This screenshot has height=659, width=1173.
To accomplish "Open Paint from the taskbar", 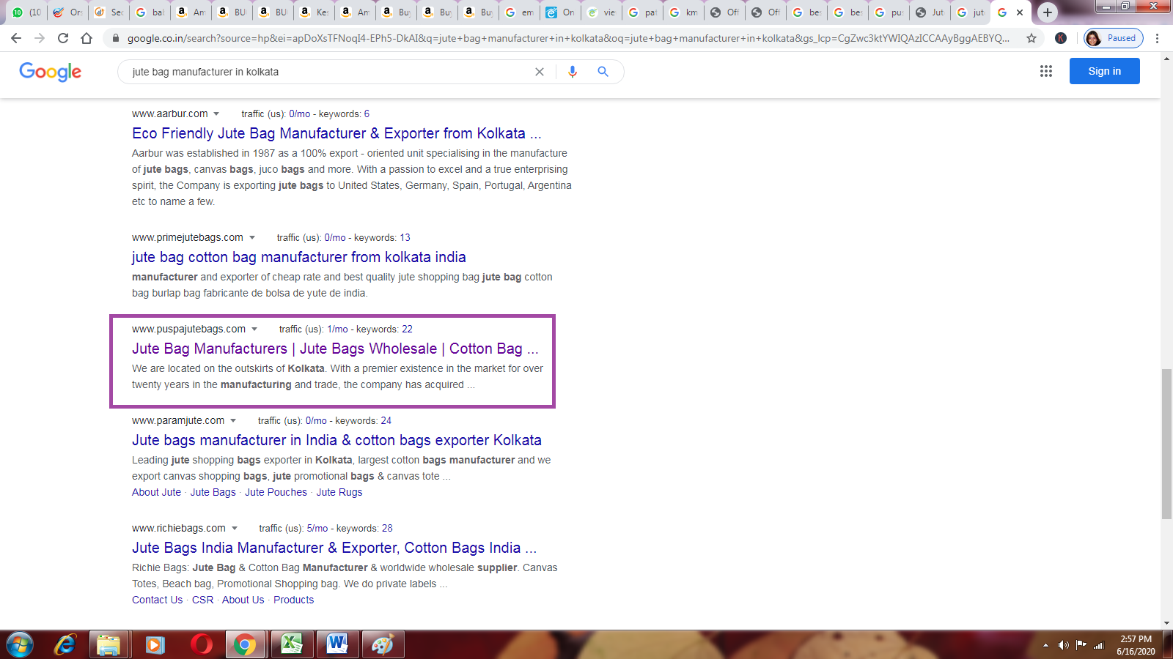I will tap(383, 645).
